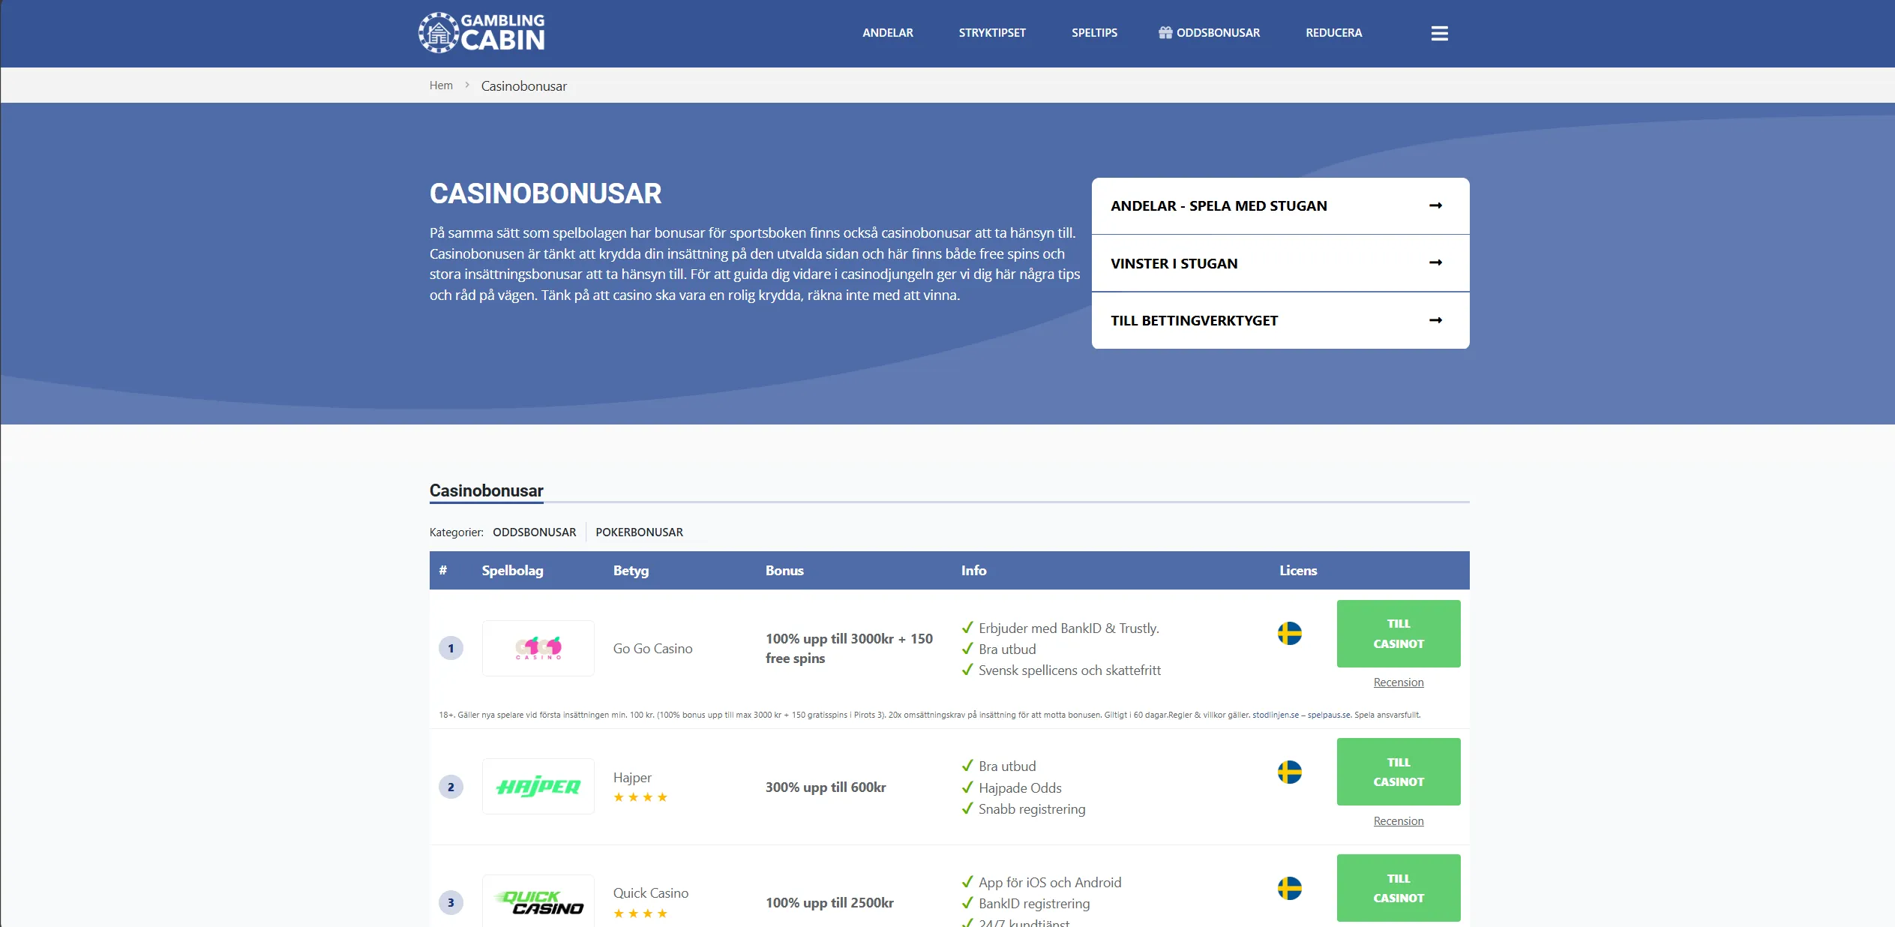This screenshot has height=927, width=1895.
Task: Click the Vinster i stugan card
Action: 1280,263
